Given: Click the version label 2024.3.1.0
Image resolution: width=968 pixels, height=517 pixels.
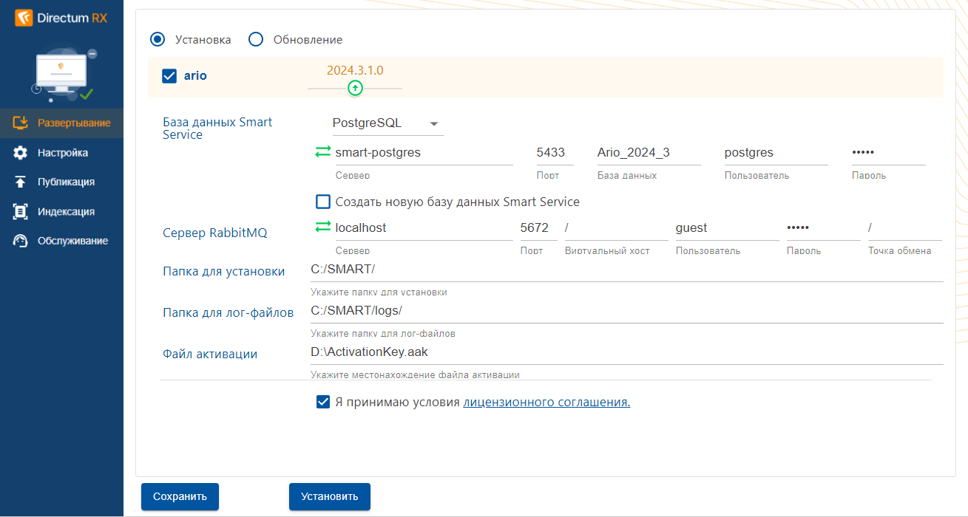Looking at the screenshot, I should (355, 71).
